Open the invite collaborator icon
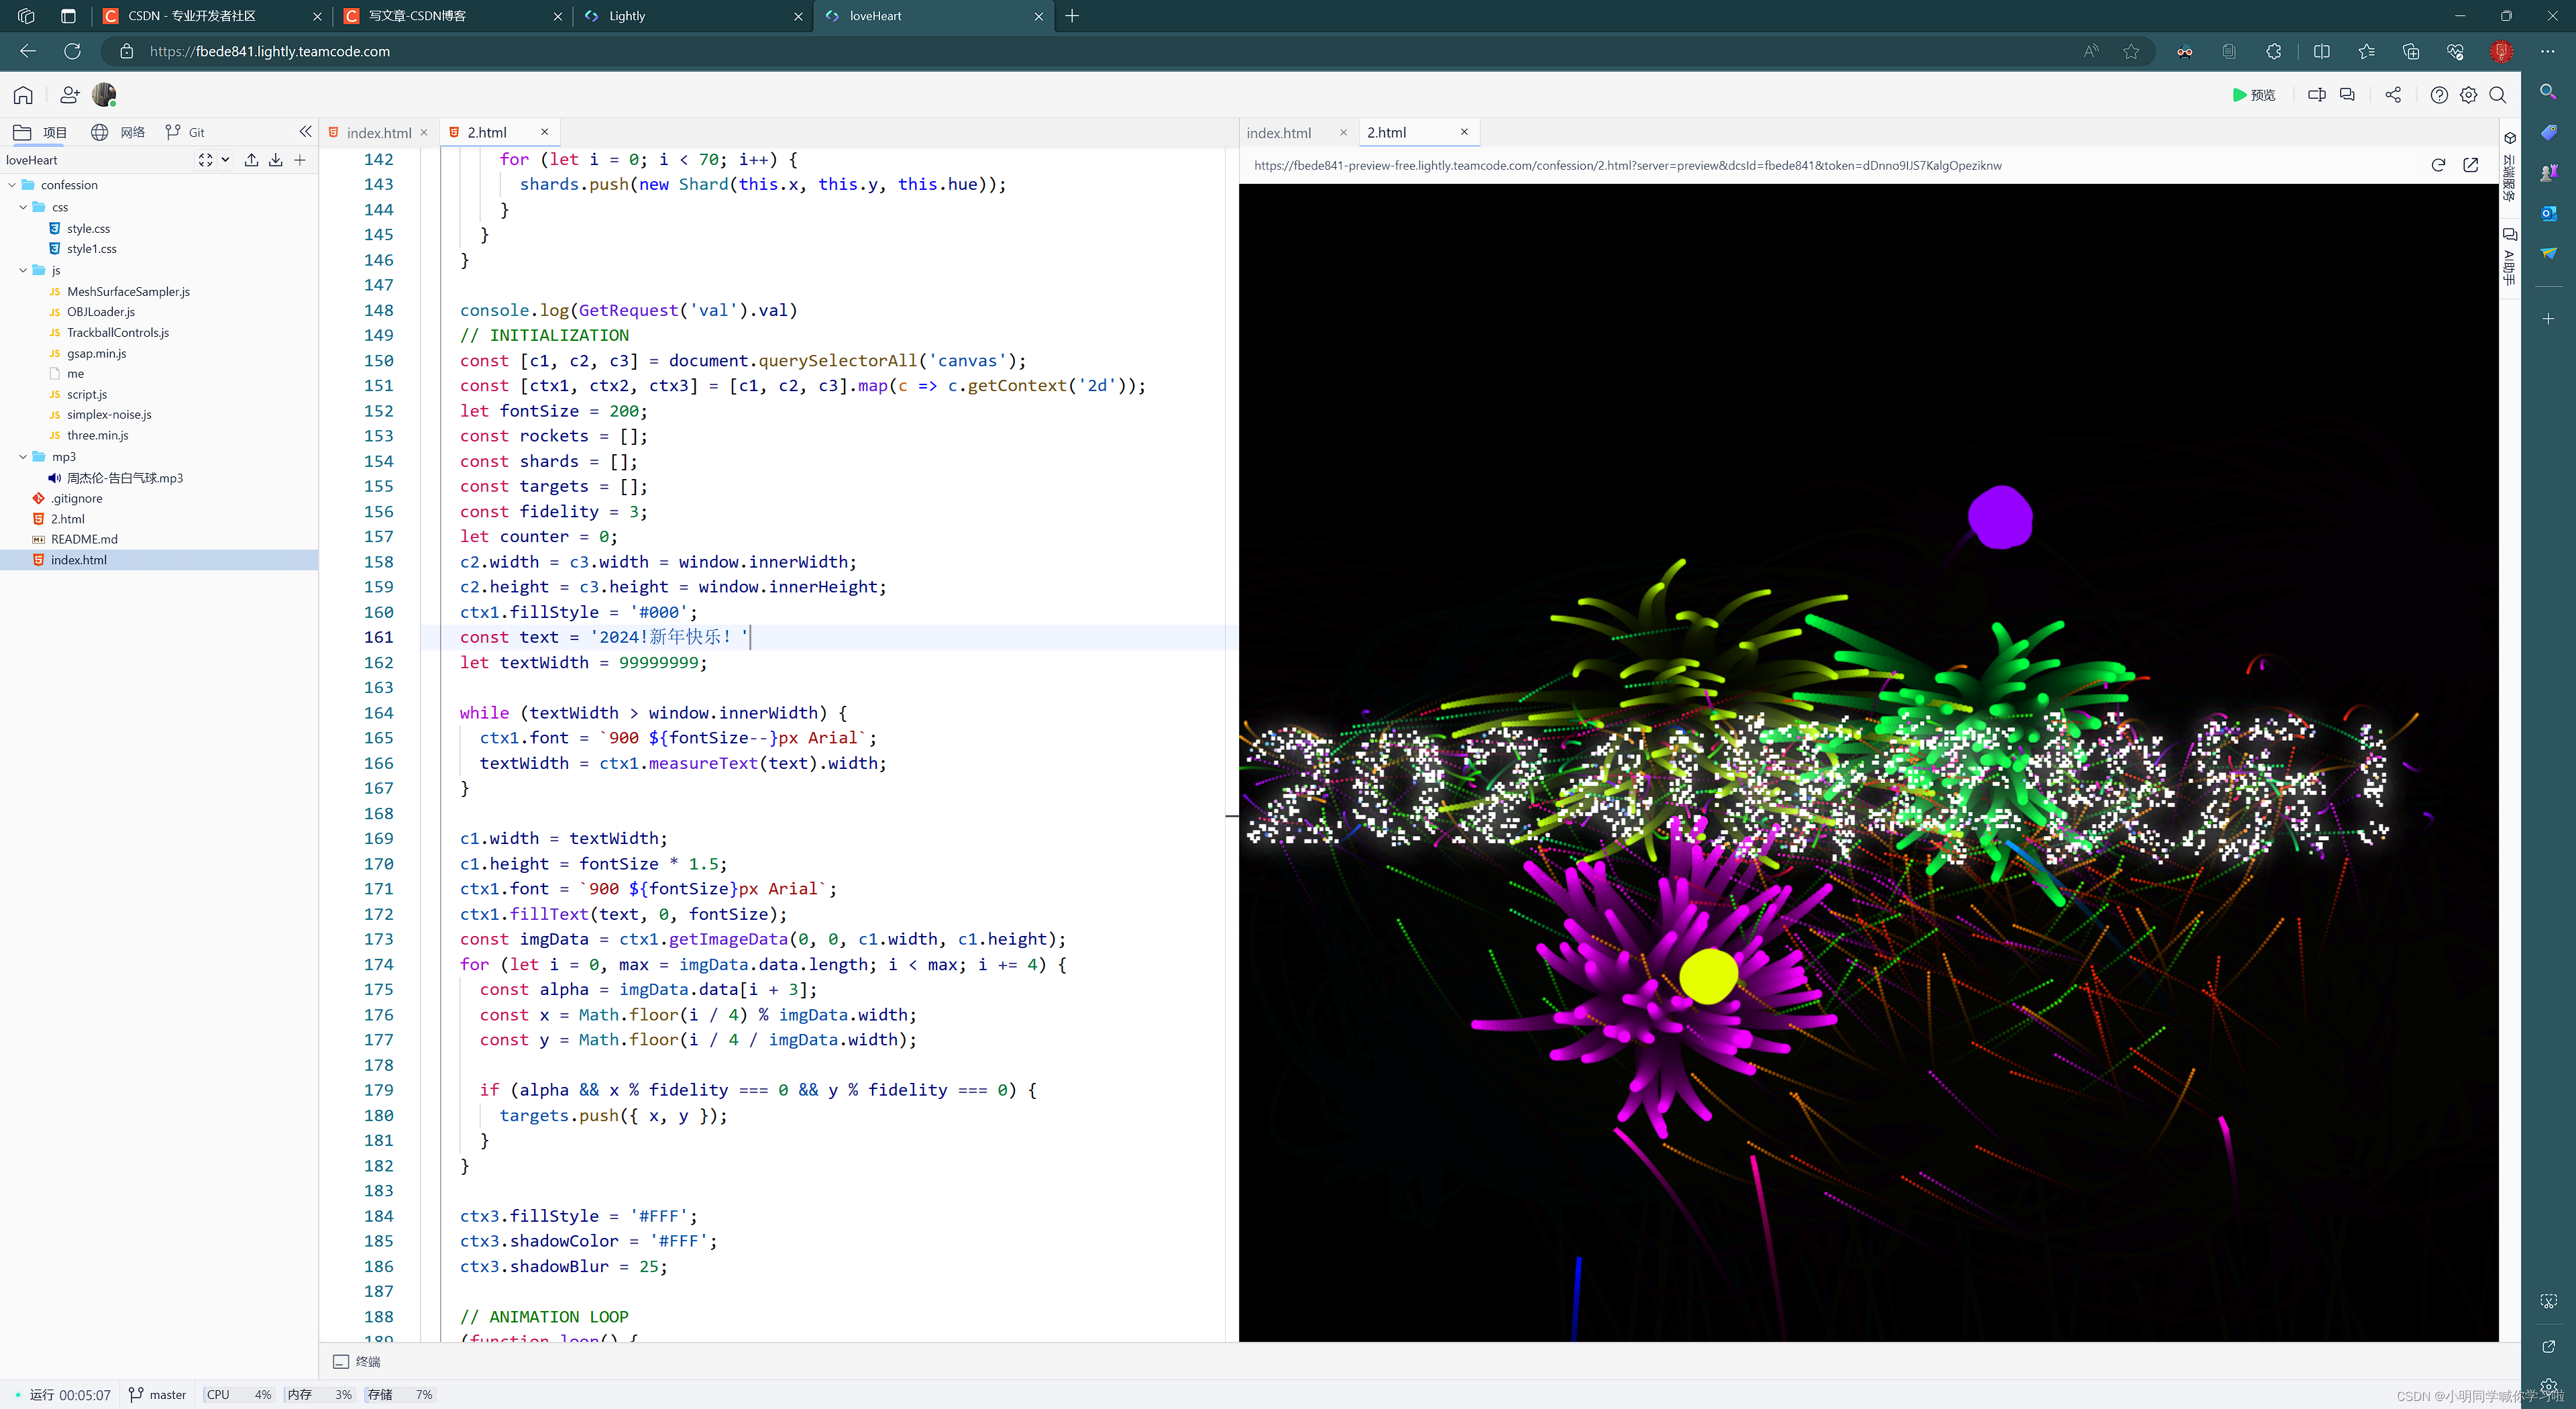The width and height of the screenshot is (2576, 1409). pyautogui.click(x=69, y=95)
